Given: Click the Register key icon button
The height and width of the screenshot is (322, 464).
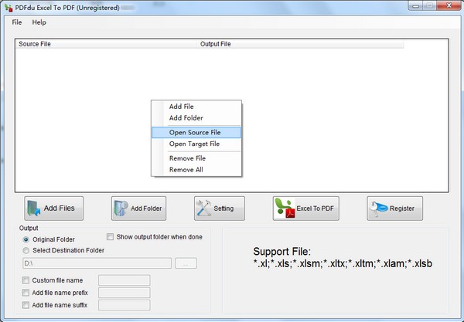Looking at the screenshot, I should pos(394,208).
